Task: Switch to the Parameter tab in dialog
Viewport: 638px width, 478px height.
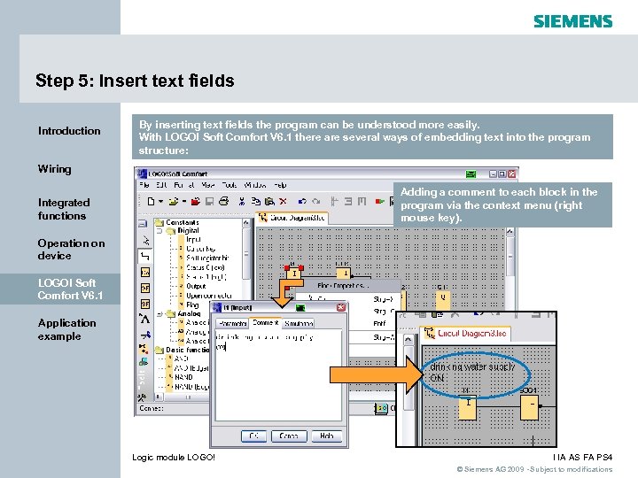Action: (232, 324)
